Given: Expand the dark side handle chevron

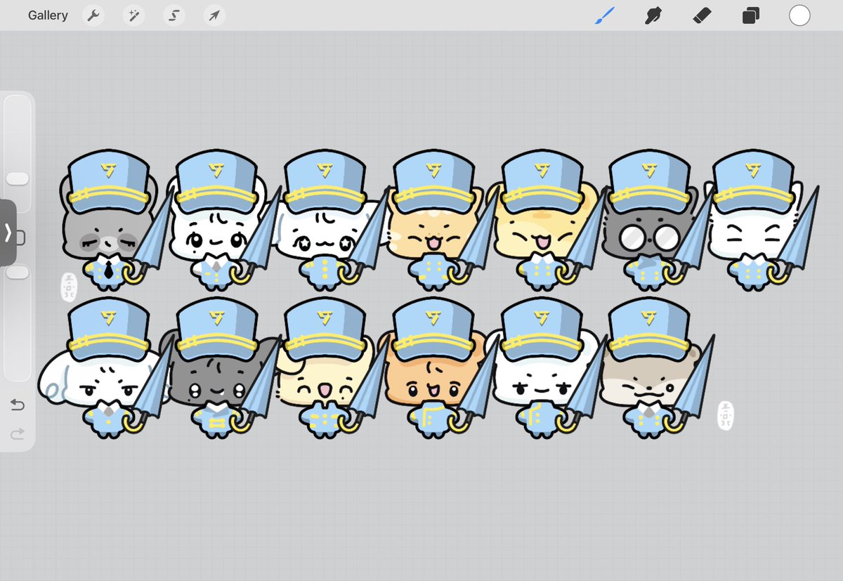Looking at the screenshot, I should 7,233.
